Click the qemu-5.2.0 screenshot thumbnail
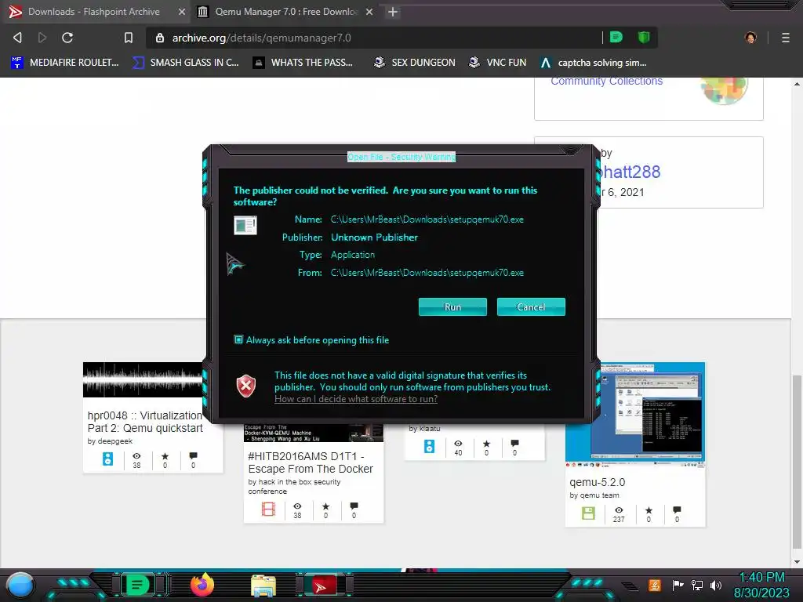 pyautogui.click(x=635, y=414)
